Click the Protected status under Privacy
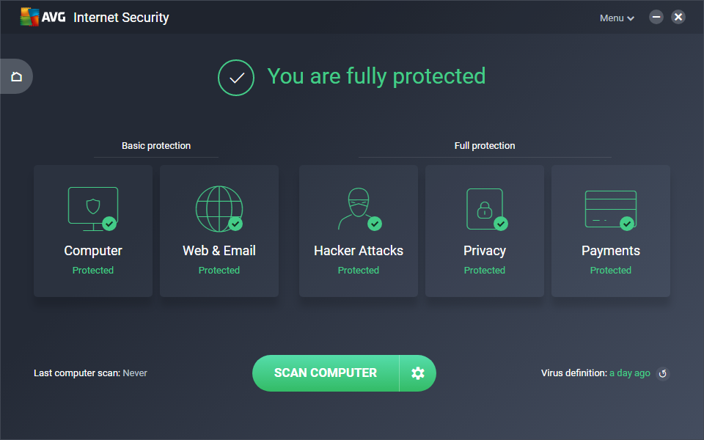 point(485,271)
